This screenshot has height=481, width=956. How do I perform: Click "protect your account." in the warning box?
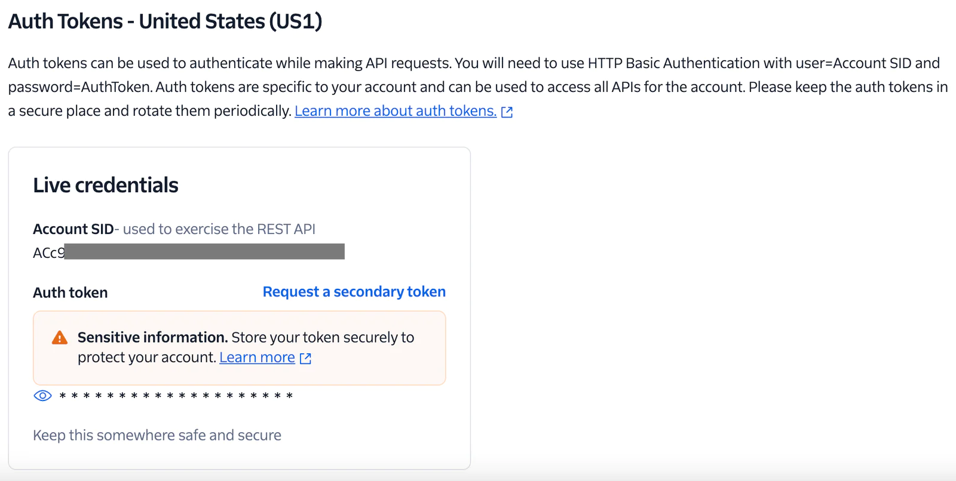146,357
